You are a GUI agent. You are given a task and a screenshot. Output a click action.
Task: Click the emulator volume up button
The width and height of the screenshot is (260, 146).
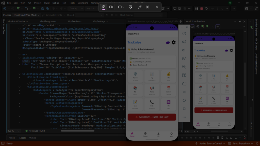tap(184, 42)
